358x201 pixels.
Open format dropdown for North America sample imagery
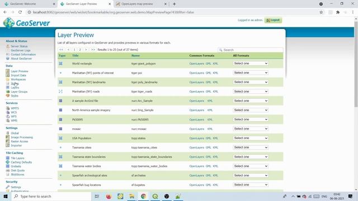(251, 110)
